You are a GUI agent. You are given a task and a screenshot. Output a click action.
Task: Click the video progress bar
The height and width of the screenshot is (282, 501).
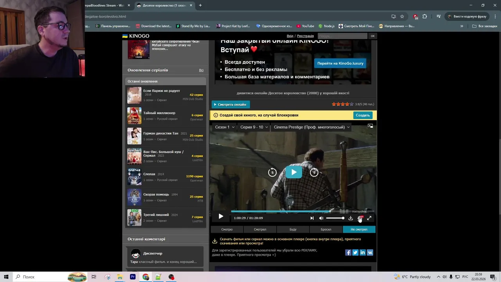click(302, 211)
